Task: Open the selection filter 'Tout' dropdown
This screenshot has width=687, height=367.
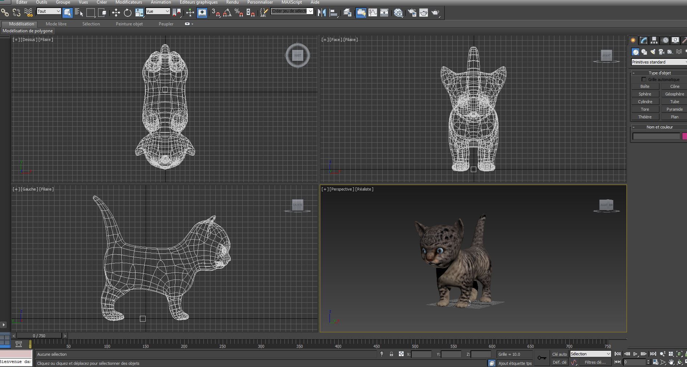Action: click(x=49, y=11)
